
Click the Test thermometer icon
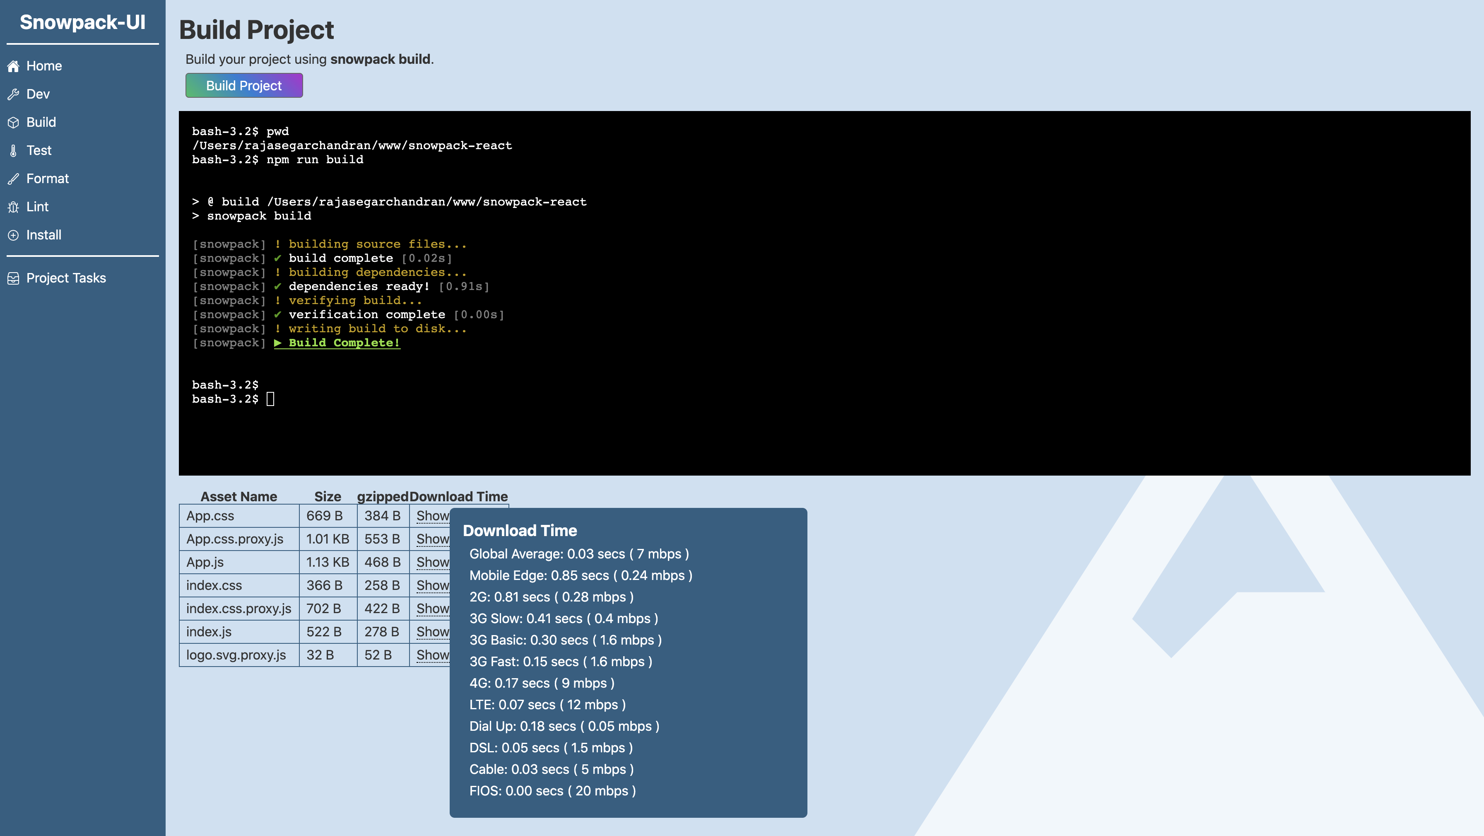(13, 151)
